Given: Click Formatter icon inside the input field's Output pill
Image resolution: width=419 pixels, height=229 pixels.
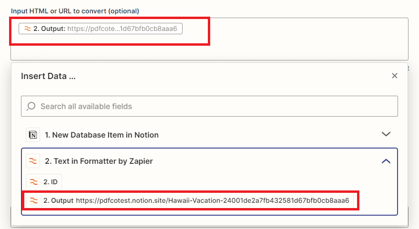Looking at the screenshot, I should coord(28,29).
